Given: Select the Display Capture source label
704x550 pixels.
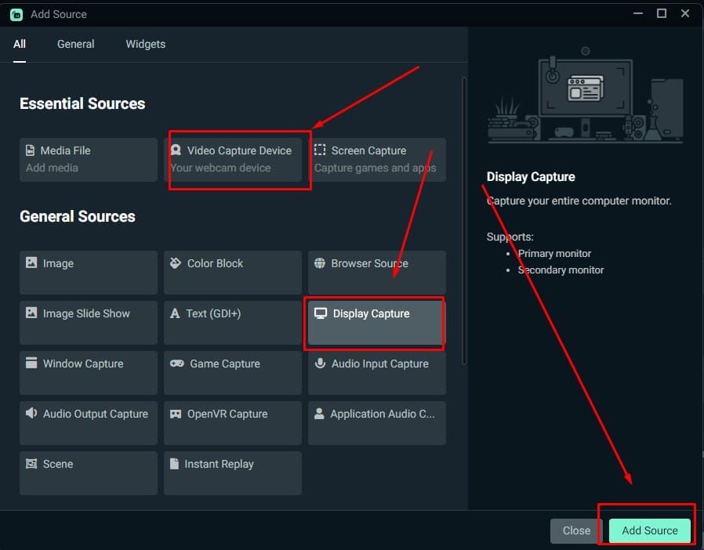Looking at the screenshot, I should [372, 313].
